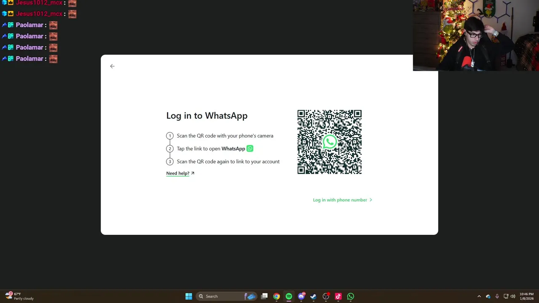Open Task View on the taskbar
This screenshot has height=303, width=539.
264,296
